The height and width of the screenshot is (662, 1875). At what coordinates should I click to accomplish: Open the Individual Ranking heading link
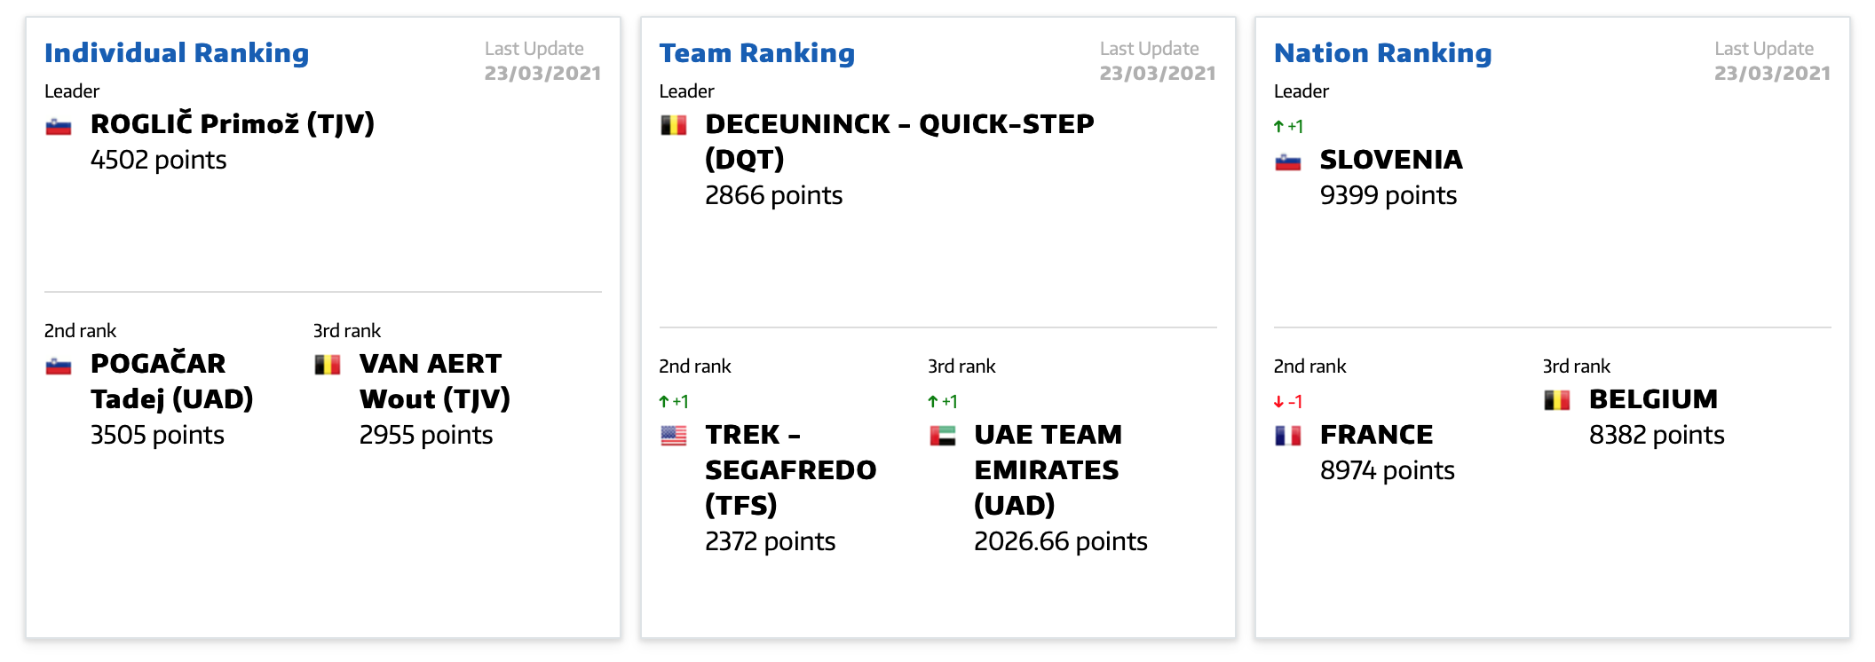click(x=177, y=53)
